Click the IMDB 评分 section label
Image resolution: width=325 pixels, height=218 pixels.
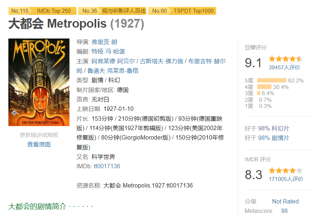(x=258, y=160)
